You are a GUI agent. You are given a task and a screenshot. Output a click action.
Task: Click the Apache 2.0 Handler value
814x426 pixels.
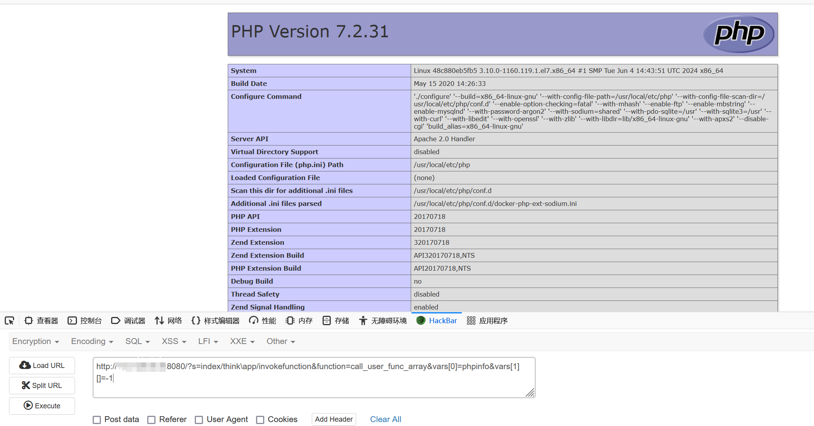(x=444, y=139)
